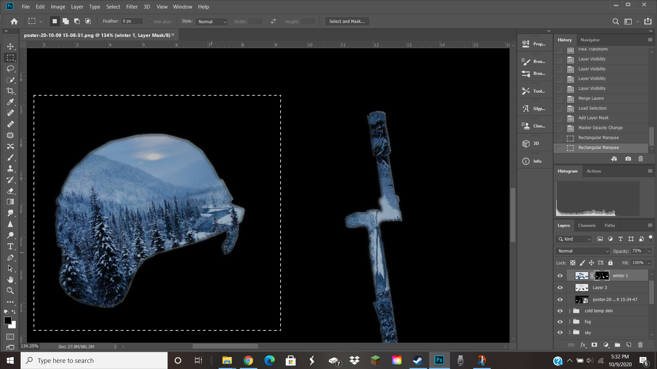Click the foreground color swatch
The width and height of the screenshot is (657, 369).
click(x=8, y=320)
